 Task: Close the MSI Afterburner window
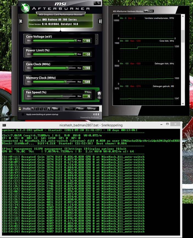point(99,3)
